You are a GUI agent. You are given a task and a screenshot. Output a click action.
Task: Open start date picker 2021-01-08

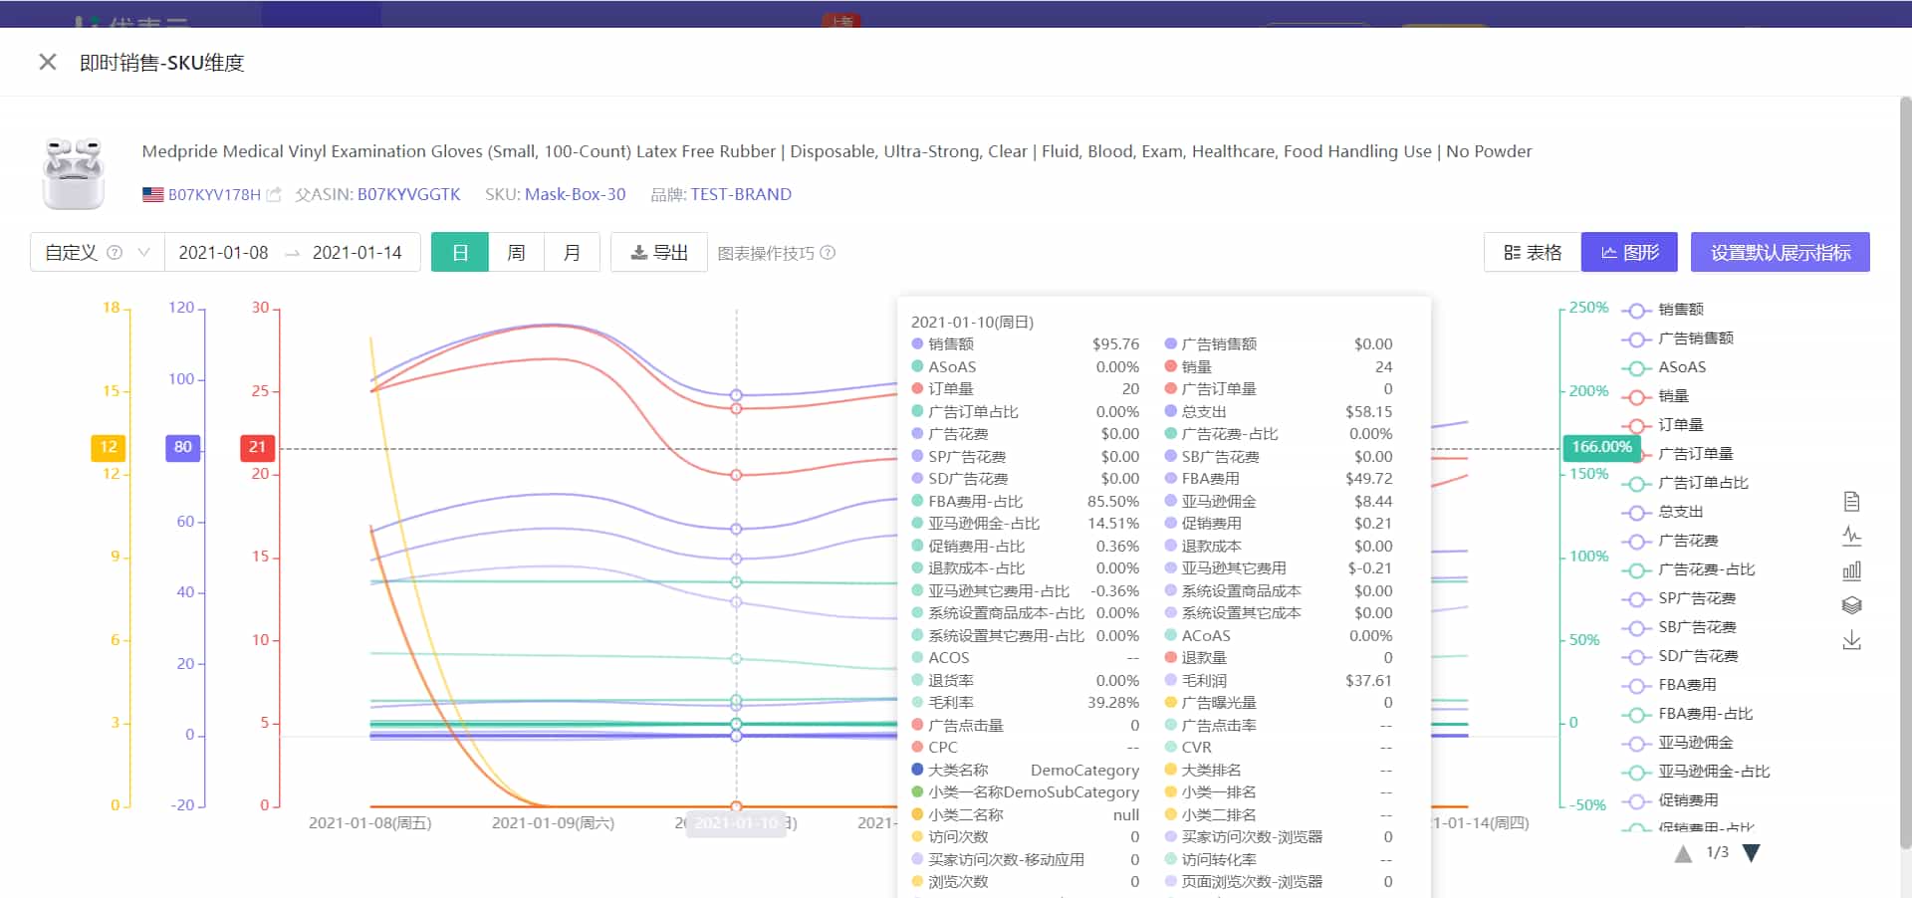coord(223,253)
